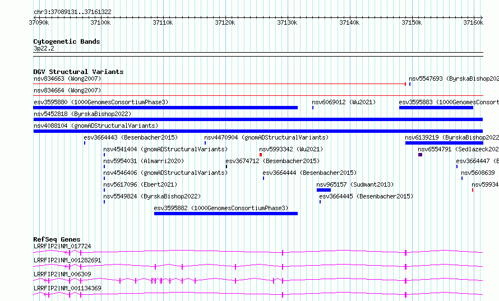Image resolution: width=499 pixels, height=301 pixels.
Task: Click the 37120k ruler tick label
Action: point(225,22)
